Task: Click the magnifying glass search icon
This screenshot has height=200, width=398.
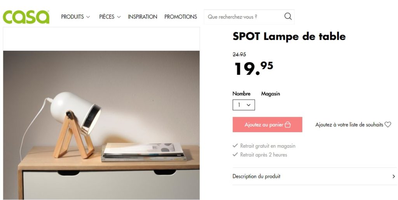Action: tap(288, 16)
